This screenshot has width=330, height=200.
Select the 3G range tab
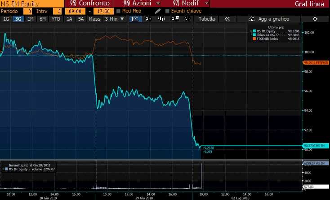click(x=18, y=19)
